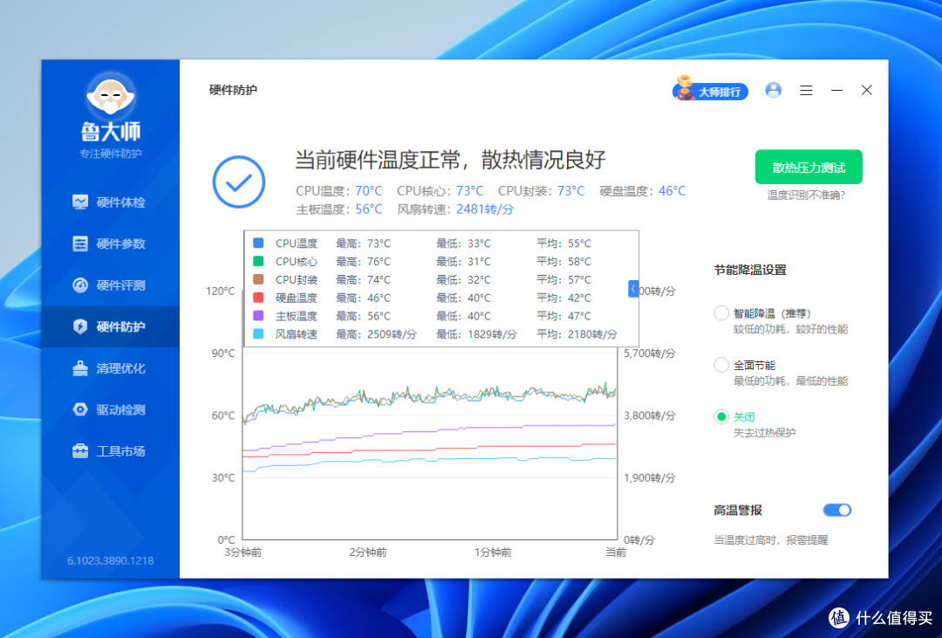The height and width of the screenshot is (638, 942).
Task: Click the 3分钟前 axis label
Action: tap(243, 552)
